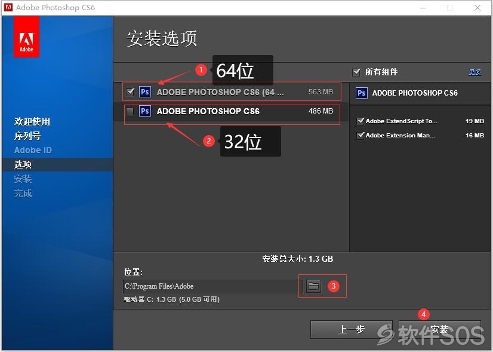The image size is (493, 352).
Task: Close the Adobe Photoshop CS6 installer window
Action: [477, 8]
